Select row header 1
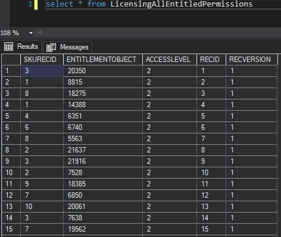This screenshot has width=281, height=237. pyautogui.click(x=11, y=71)
